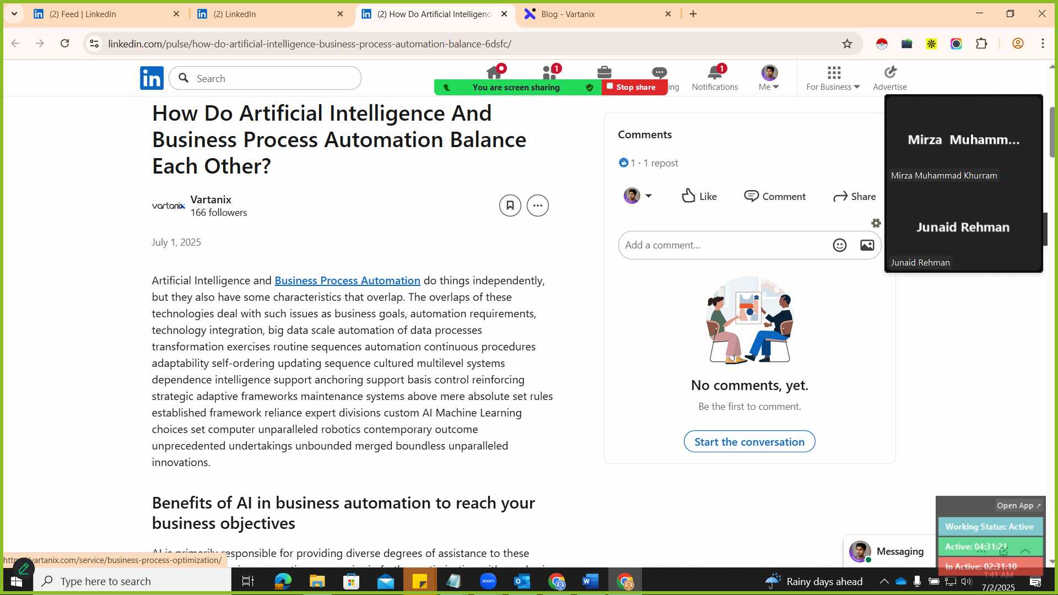Open File Explorer from taskbar
The image size is (1058, 595).
click(317, 581)
